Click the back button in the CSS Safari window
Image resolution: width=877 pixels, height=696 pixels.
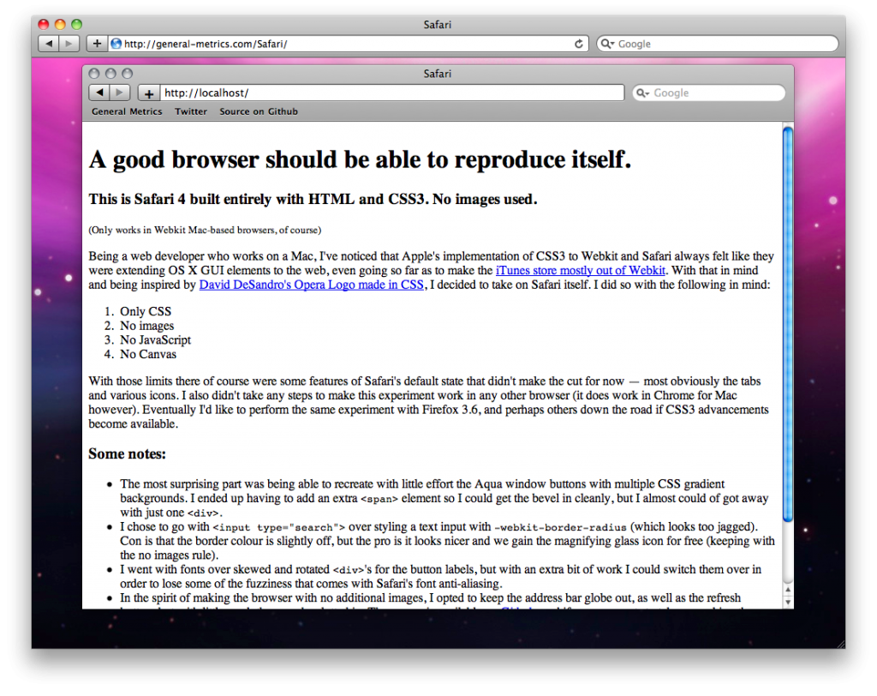(100, 93)
